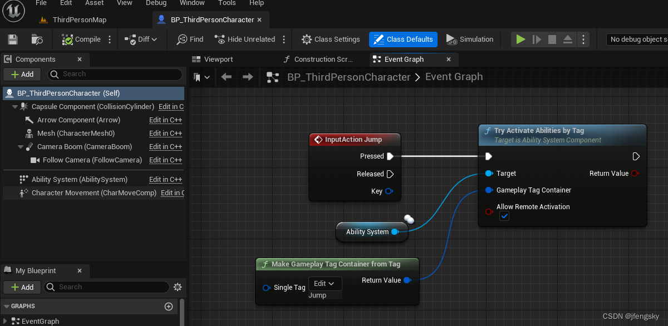This screenshot has height=326, width=668.
Task: Open the Edit menu
Action: pyautogui.click(x=66, y=3)
